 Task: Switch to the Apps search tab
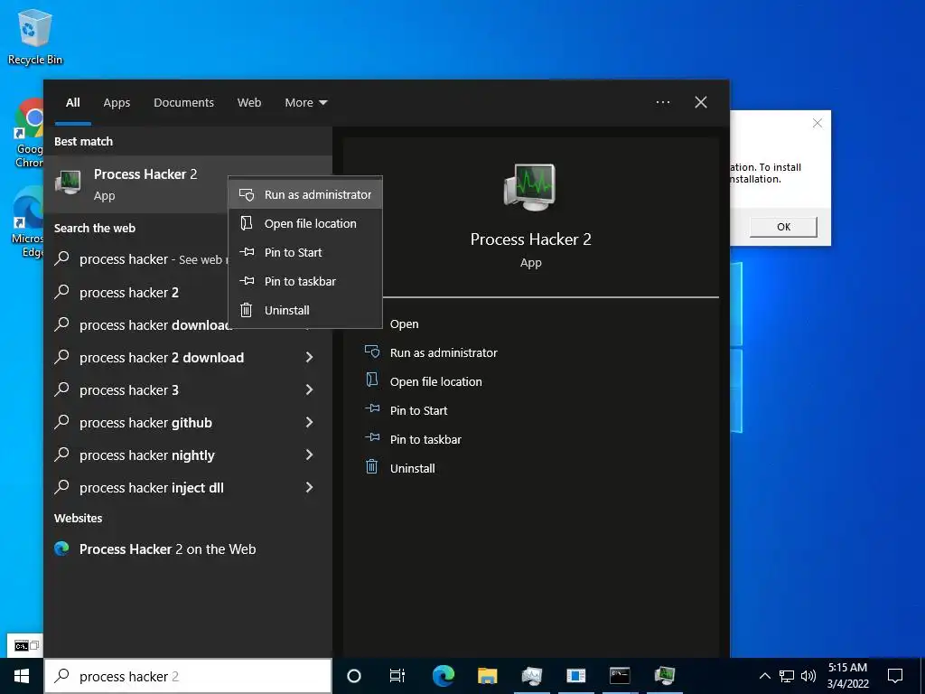(x=117, y=103)
